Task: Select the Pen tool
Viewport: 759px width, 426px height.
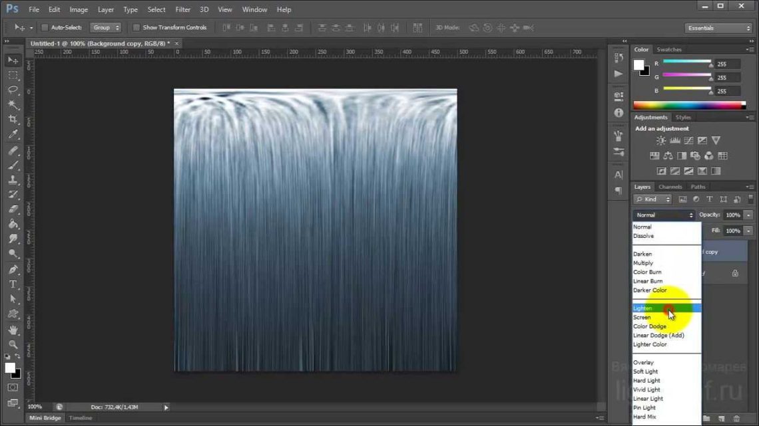Action: [x=13, y=270]
